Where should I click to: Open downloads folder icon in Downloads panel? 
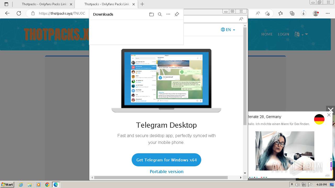coord(152,14)
